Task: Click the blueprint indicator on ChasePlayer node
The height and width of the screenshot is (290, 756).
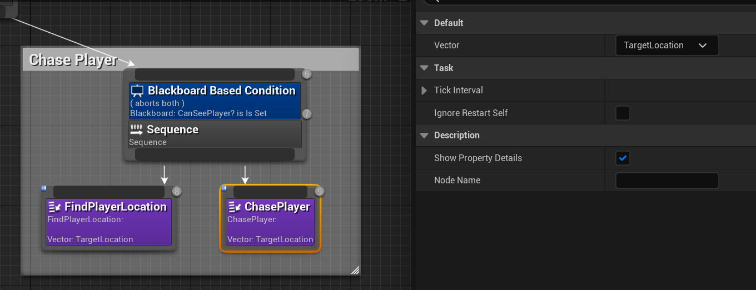Action: tap(224, 188)
